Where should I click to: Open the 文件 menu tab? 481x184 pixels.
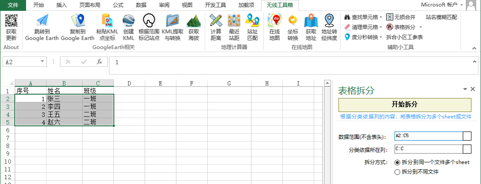point(13,5)
